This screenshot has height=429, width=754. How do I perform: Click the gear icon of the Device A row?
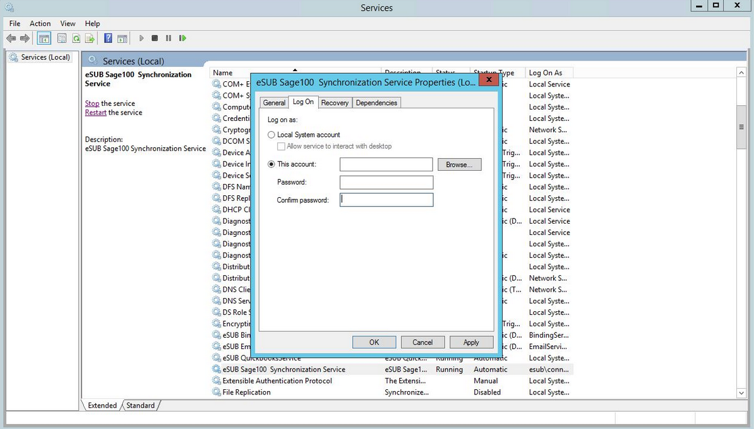point(217,152)
